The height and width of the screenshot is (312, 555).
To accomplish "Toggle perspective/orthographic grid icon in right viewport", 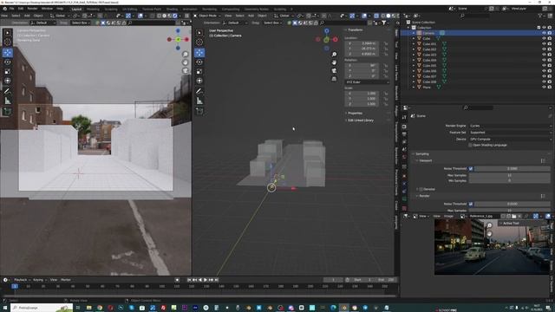I will pos(334,79).
